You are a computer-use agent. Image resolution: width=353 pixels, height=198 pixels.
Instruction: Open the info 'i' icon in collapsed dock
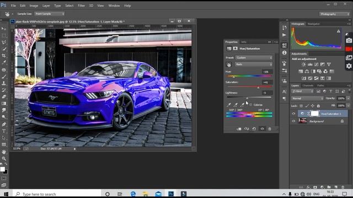click(285, 53)
